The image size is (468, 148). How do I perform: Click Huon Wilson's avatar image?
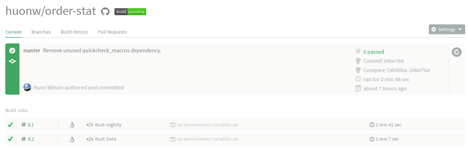(x=27, y=87)
